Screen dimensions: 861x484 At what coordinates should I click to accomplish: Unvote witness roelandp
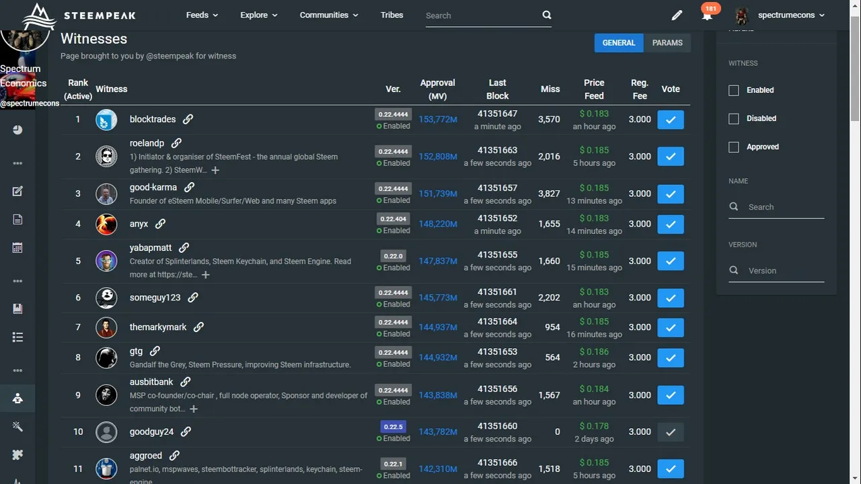coord(671,157)
